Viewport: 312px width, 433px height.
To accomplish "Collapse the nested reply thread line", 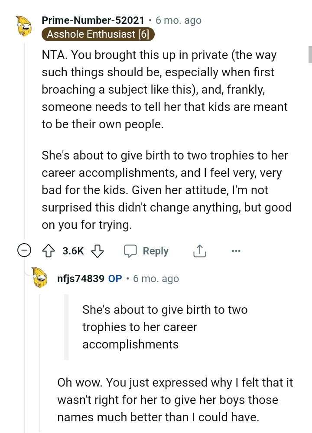I will (x=40, y=360).
